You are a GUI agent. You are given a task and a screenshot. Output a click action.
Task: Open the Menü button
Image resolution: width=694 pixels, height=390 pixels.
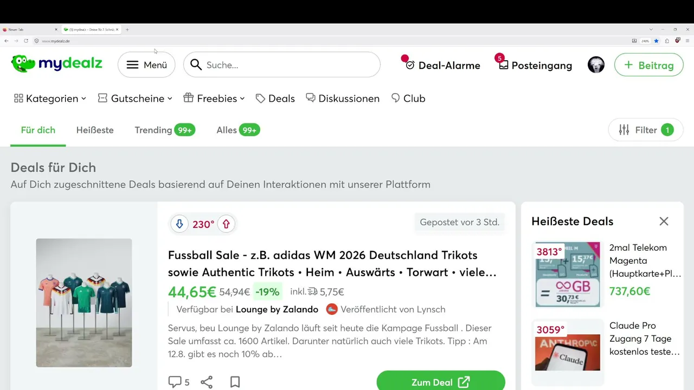(146, 65)
